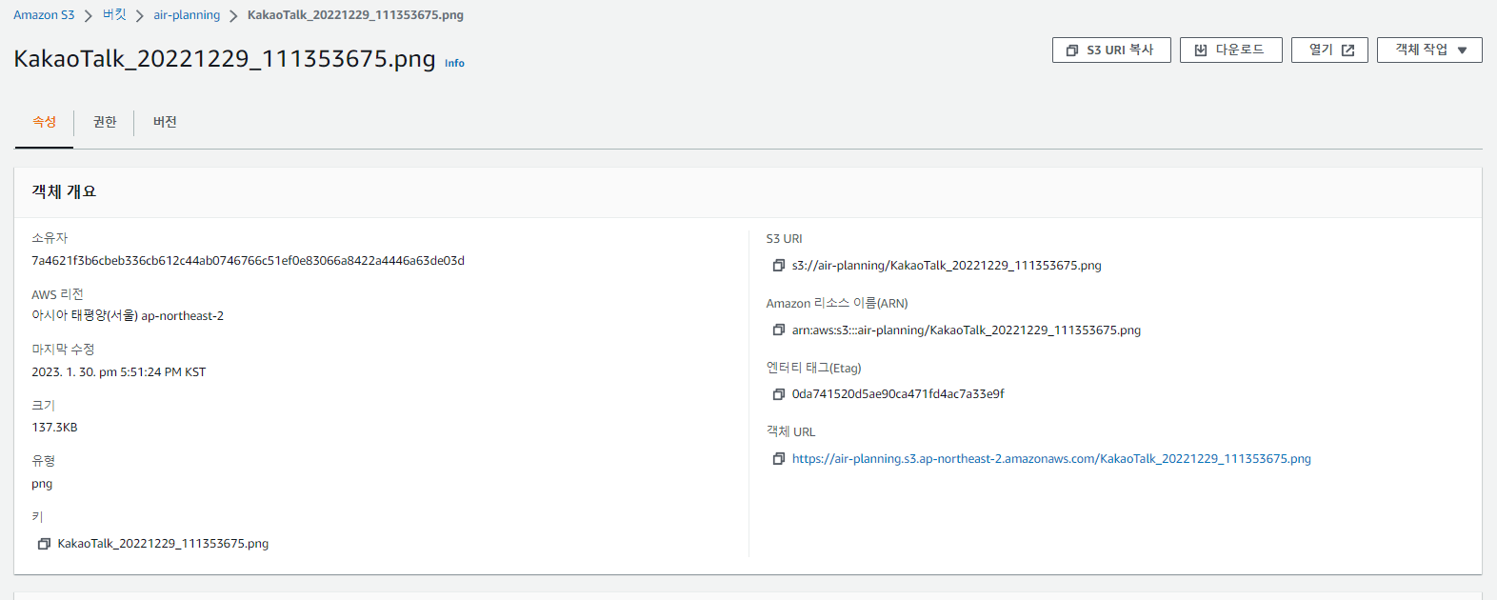
Task: Copy the object key icon
Action: tap(44, 544)
